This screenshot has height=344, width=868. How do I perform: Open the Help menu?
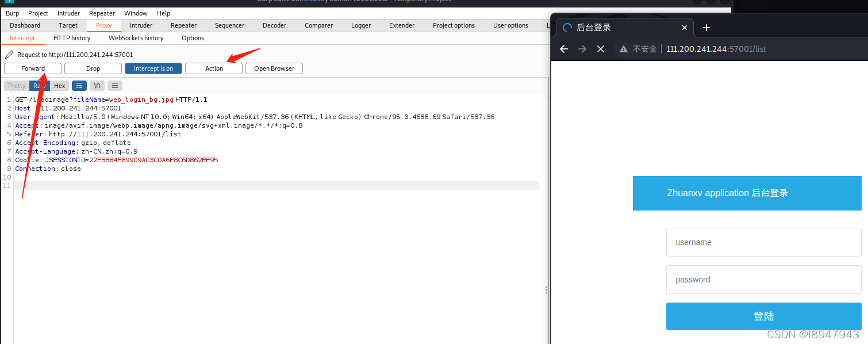[x=163, y=13]
